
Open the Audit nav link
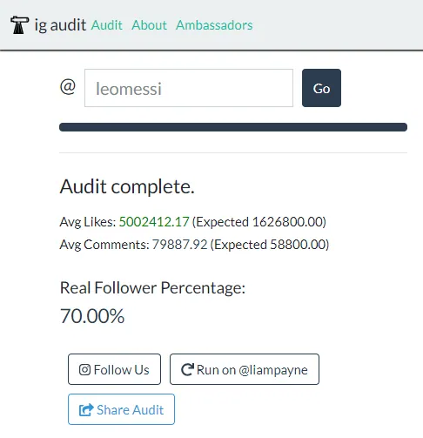[x=107, y=25]
